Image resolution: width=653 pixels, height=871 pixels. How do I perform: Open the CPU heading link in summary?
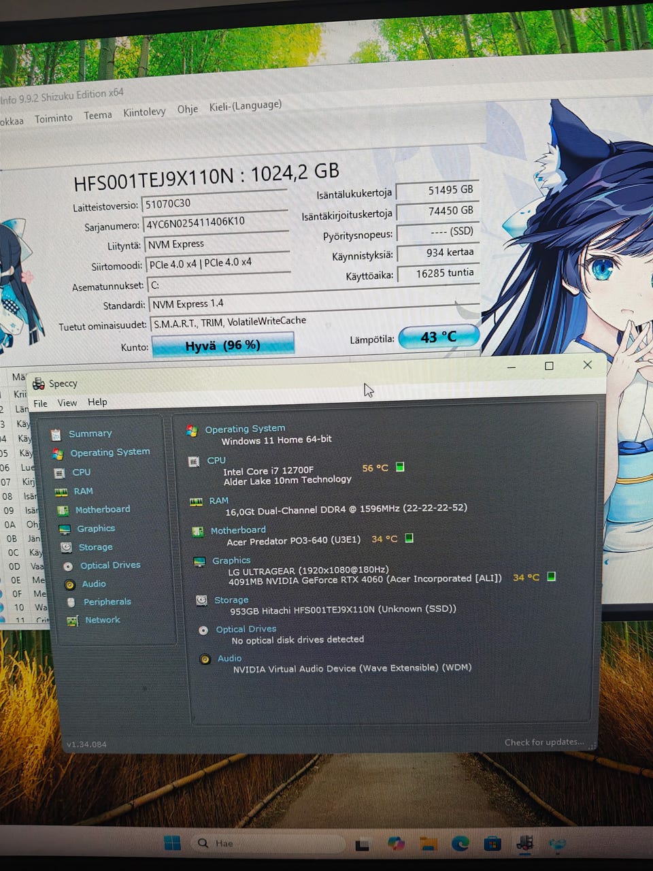[x=216, y=461]
